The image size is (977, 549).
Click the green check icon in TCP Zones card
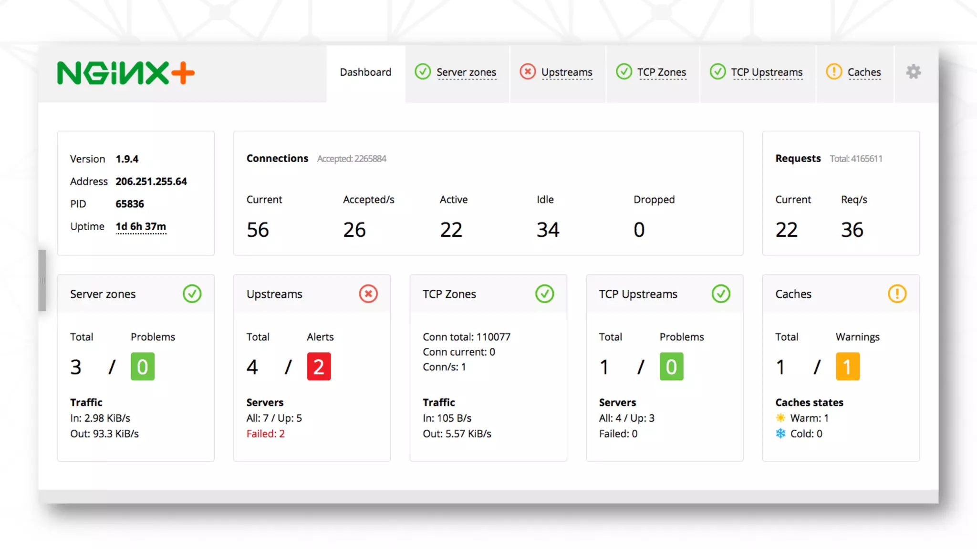tap(544, 294)
